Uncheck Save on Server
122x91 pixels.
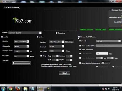[x=80, y=50]
